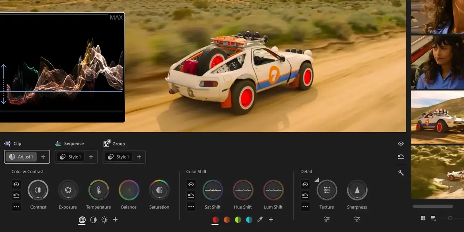The image size is (464, 232).
Task: Open Texture settings sliders icon
Action: [x=327, y=219]
